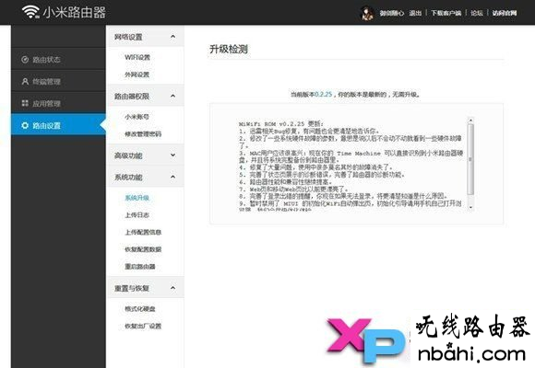535x368 pixels.
Task: Click the version number 0.2.25 link
Action: coord(323,94)
